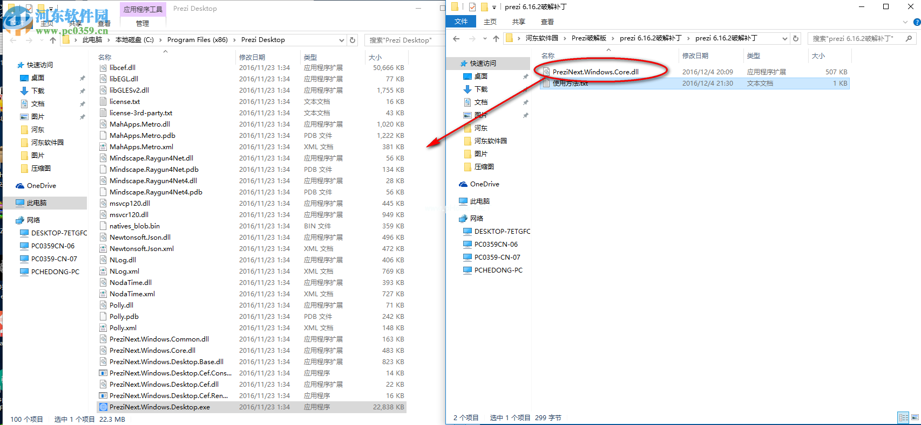Sort by 大小 column in Prezi Desktop window
The image size is (921, 425).
pos(375,57)
